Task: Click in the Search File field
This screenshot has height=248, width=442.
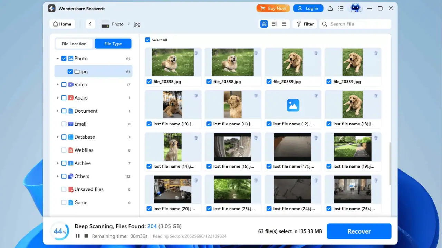Action: (355, 24)
